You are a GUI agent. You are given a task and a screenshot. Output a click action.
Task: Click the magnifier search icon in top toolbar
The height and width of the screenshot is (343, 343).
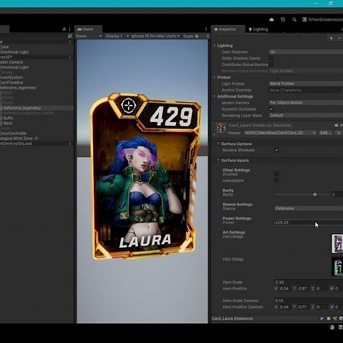tap(294, 20)
